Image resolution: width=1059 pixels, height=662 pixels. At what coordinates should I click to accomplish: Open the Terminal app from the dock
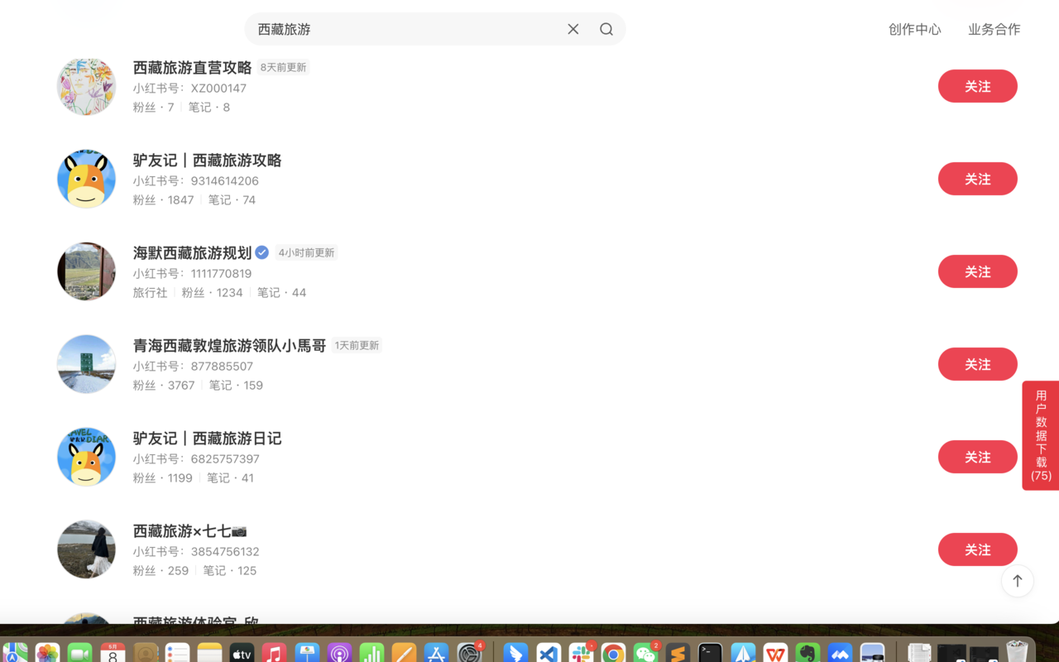tap(710, 651)
